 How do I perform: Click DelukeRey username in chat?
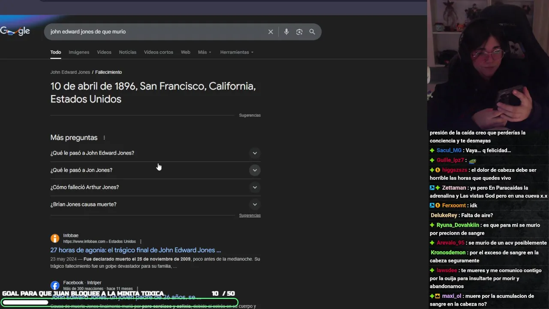(x=444, y=215)
